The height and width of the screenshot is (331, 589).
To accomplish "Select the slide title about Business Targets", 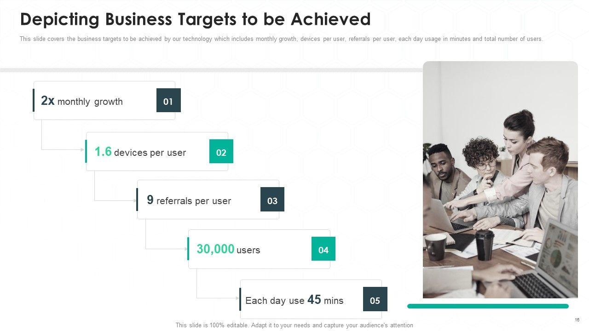I will coord(196,19).
